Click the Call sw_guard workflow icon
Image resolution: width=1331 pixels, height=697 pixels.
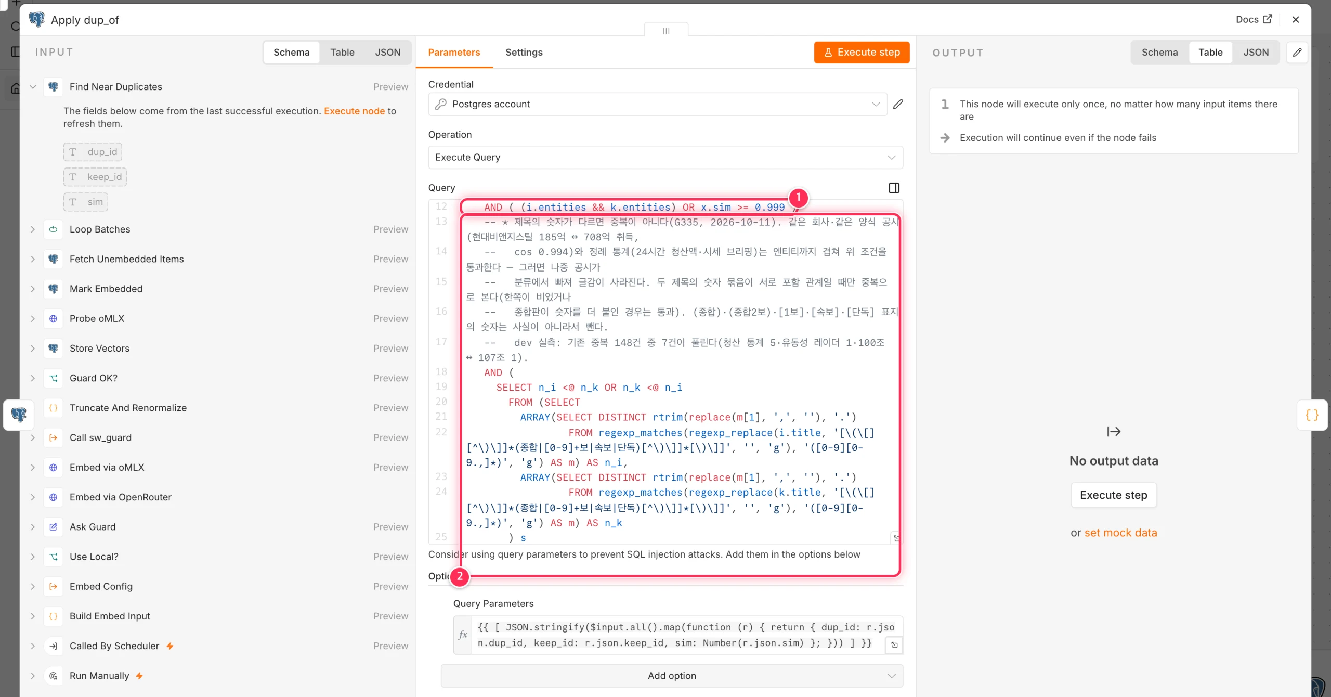tap(53, 438)
